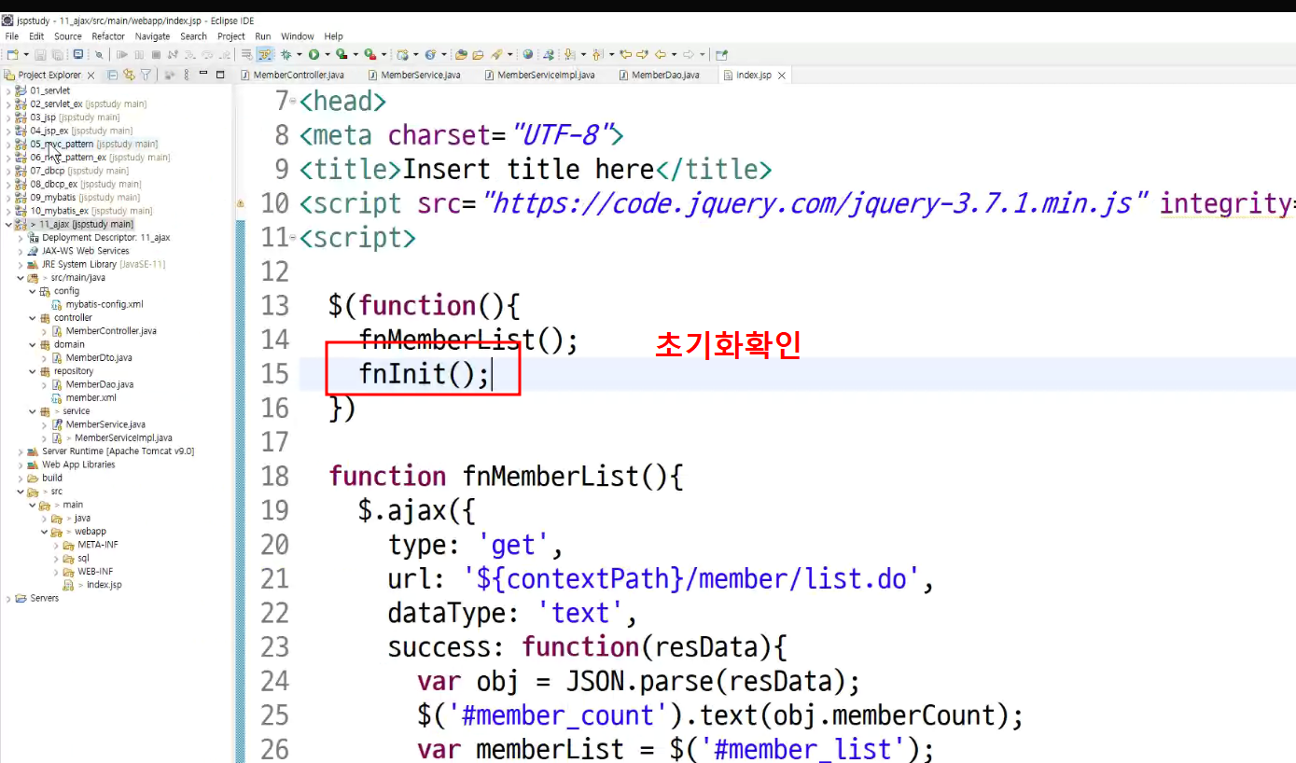
Task: Click the Back navigation yellow arrow
Action: pyautogui.click(x=660, y=54)
